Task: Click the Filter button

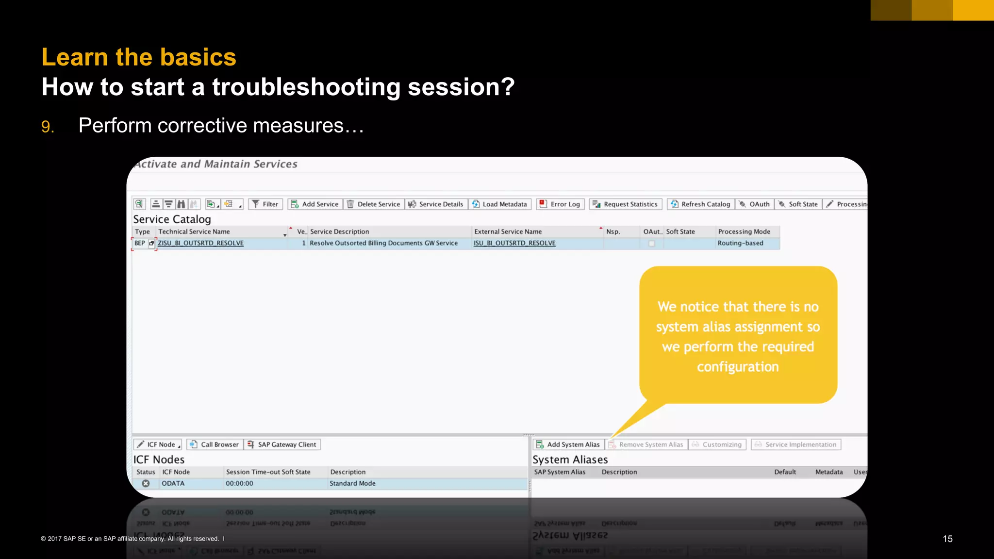Action: 265,204
